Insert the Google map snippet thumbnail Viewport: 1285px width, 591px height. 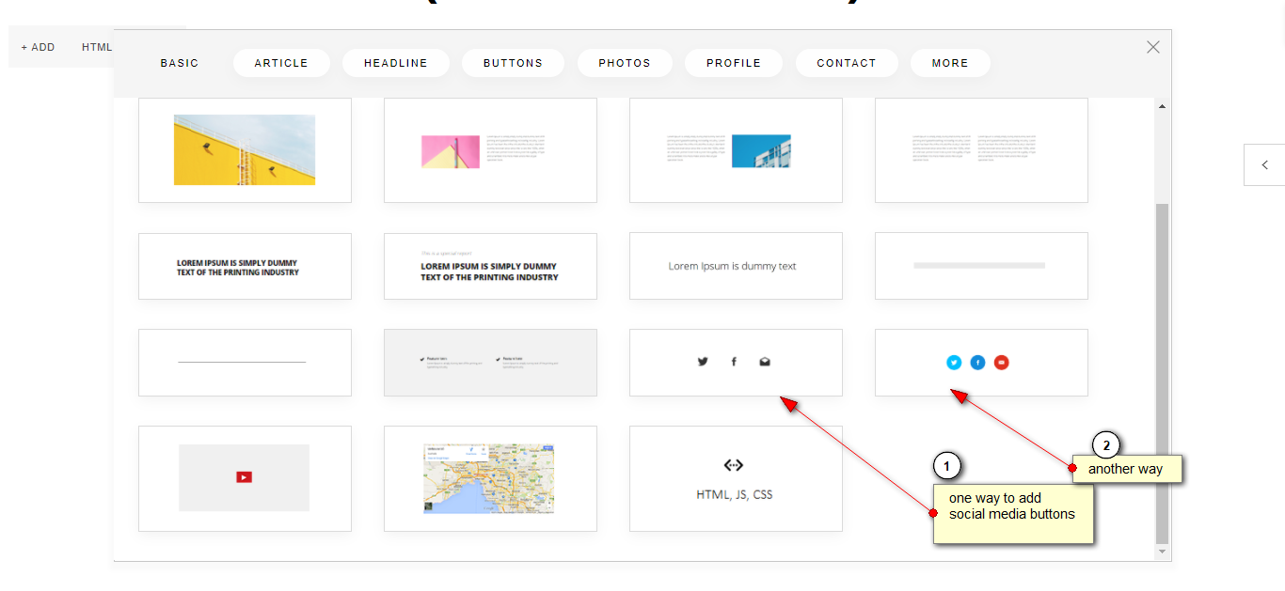pyautogui.click(x=489, y=478)
